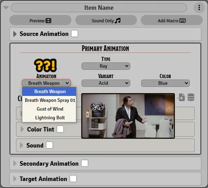Open the Variant dropdown showing Acid

coord(106,83)
